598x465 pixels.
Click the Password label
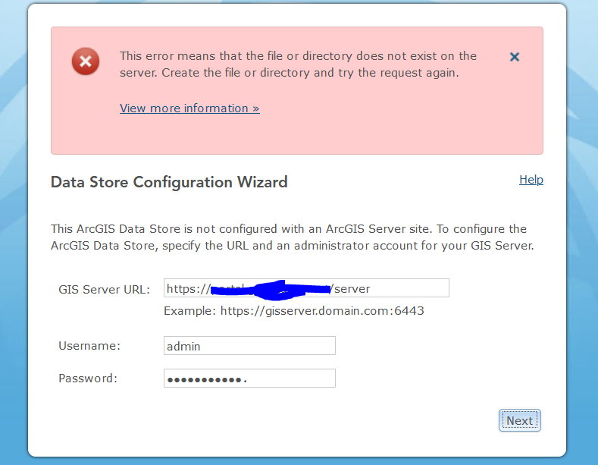click(88, 379)
